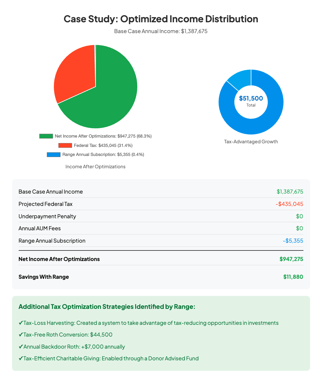
Task: Click the 'Income After Optimizations' chart caption
Action: pos(95,166)
